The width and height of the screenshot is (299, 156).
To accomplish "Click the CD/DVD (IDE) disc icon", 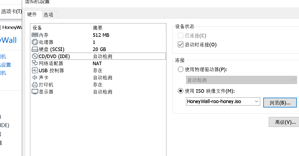I will [35, 56].
